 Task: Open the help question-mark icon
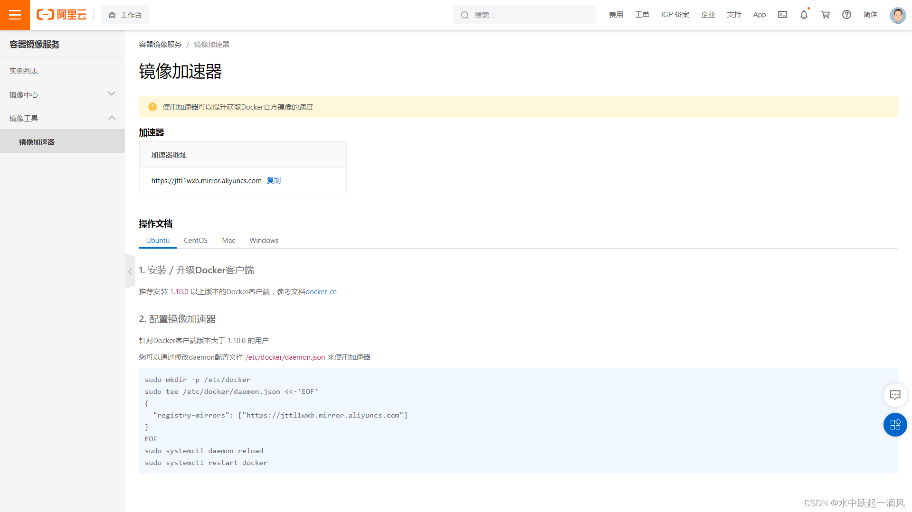(x=846, y=15)
